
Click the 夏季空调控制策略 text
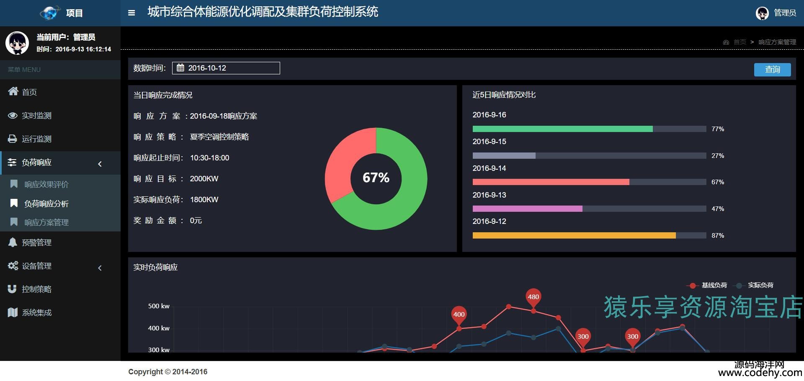tap(219, 137)
